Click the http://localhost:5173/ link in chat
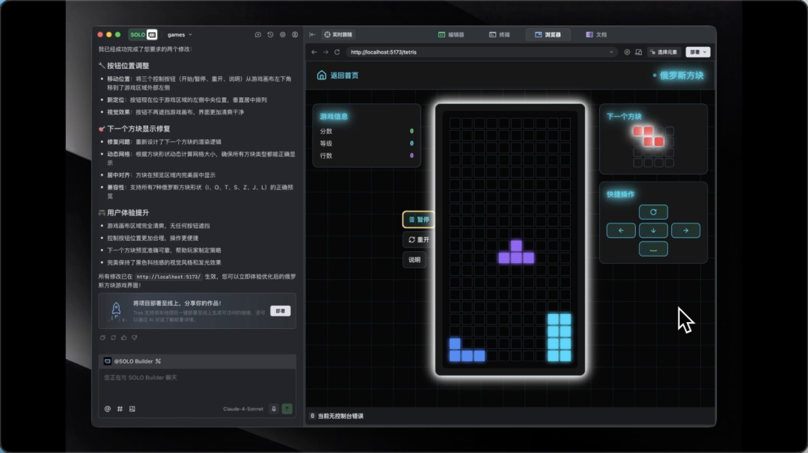This screenshot has width=808, height=453. pyautogui.click(x=169, y=277)
